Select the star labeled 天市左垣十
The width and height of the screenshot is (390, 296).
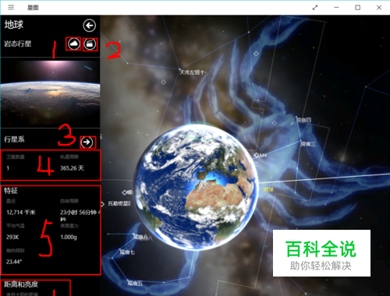(193, 72)
